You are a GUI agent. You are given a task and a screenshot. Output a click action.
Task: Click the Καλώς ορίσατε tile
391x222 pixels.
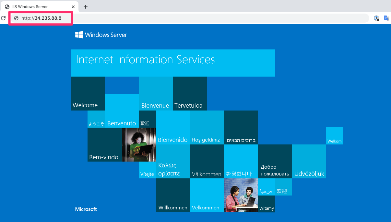point(173,162)
